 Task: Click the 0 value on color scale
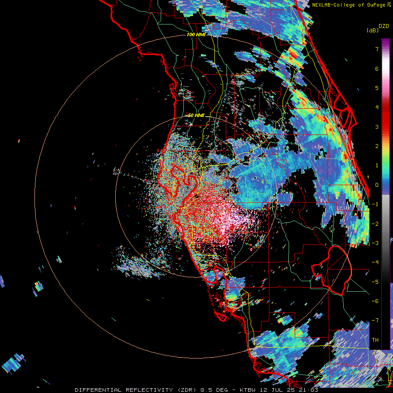click(x=377, y=185)
